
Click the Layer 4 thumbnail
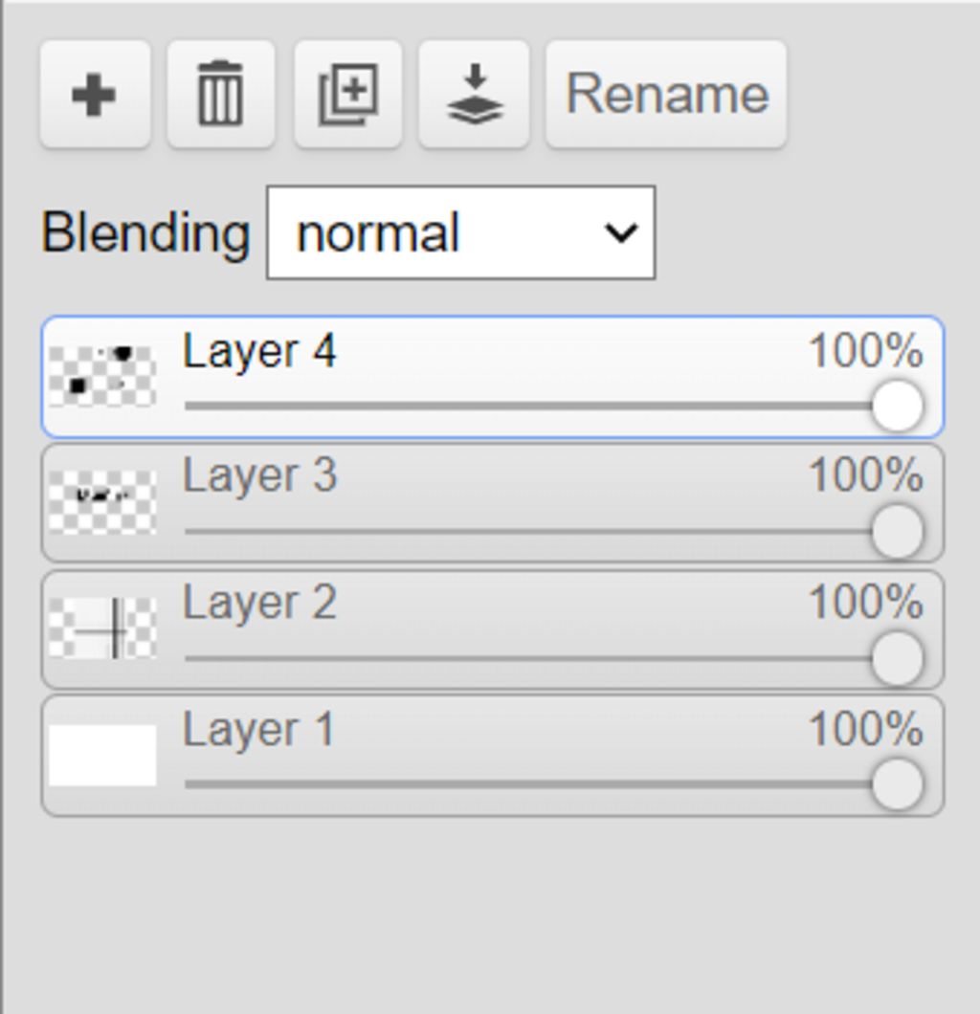pyautogui.click(x=102, y=377)
